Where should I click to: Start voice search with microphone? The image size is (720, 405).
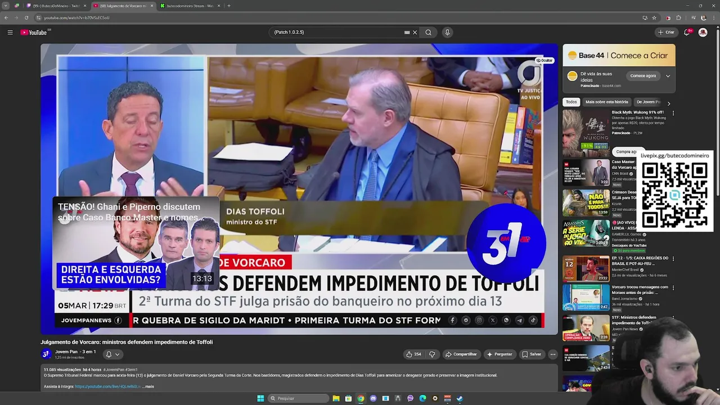pos(447,33)
